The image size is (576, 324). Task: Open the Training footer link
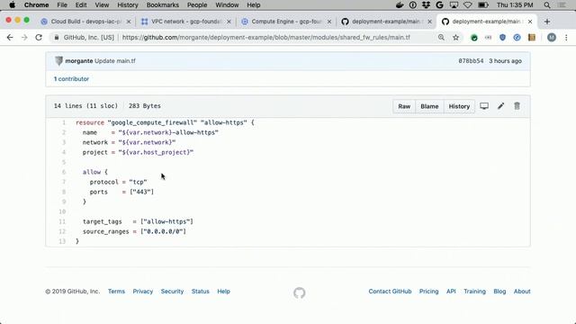(x=474, y=292)
